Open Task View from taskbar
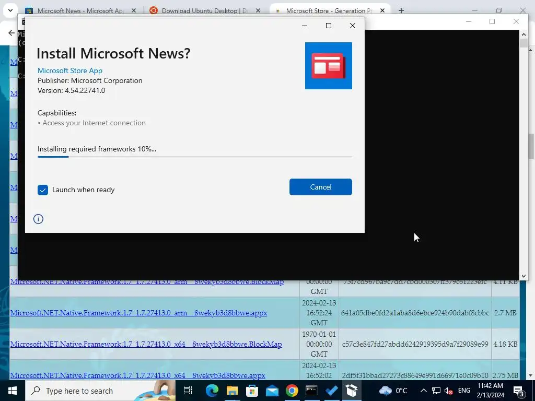The height and width of the screenshot is (401, 535). click(x=188, y=391)
